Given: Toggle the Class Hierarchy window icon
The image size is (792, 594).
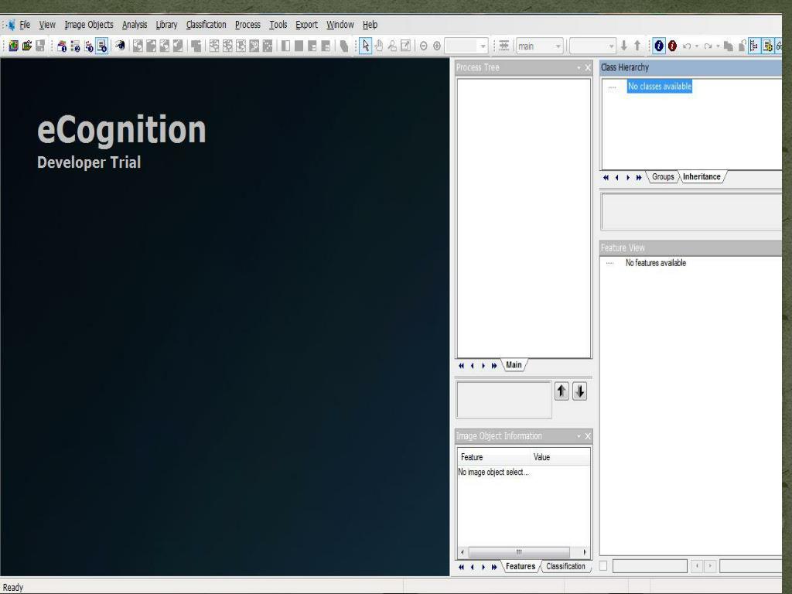Looking at the screenshot, I should click(754, 46).
